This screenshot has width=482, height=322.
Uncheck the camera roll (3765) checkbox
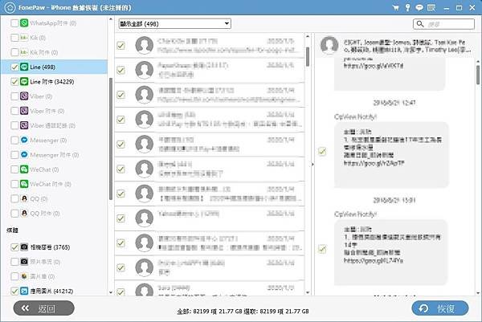click(x=14, y=247)
